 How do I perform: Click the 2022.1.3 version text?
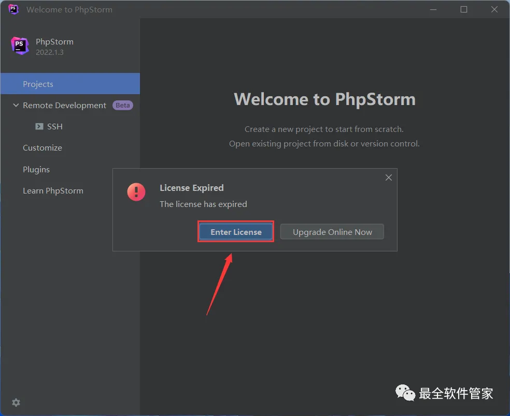tap(49, 52)
